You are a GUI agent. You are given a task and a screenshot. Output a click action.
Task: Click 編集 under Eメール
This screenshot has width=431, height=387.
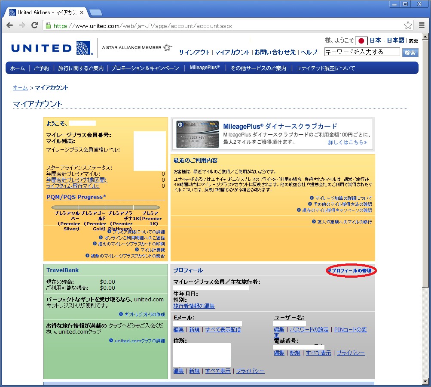[x=179, y=329]
